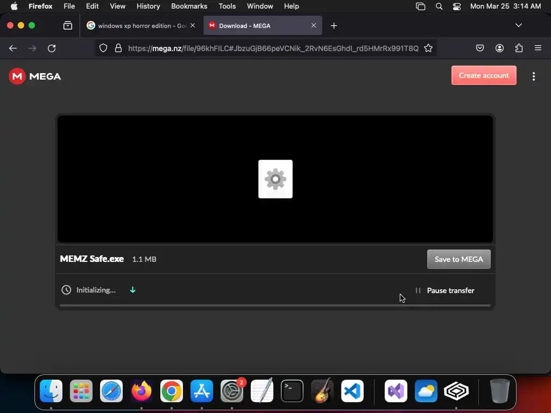
Task: Open the Trash from the Dock
Action: pos(500,390)
